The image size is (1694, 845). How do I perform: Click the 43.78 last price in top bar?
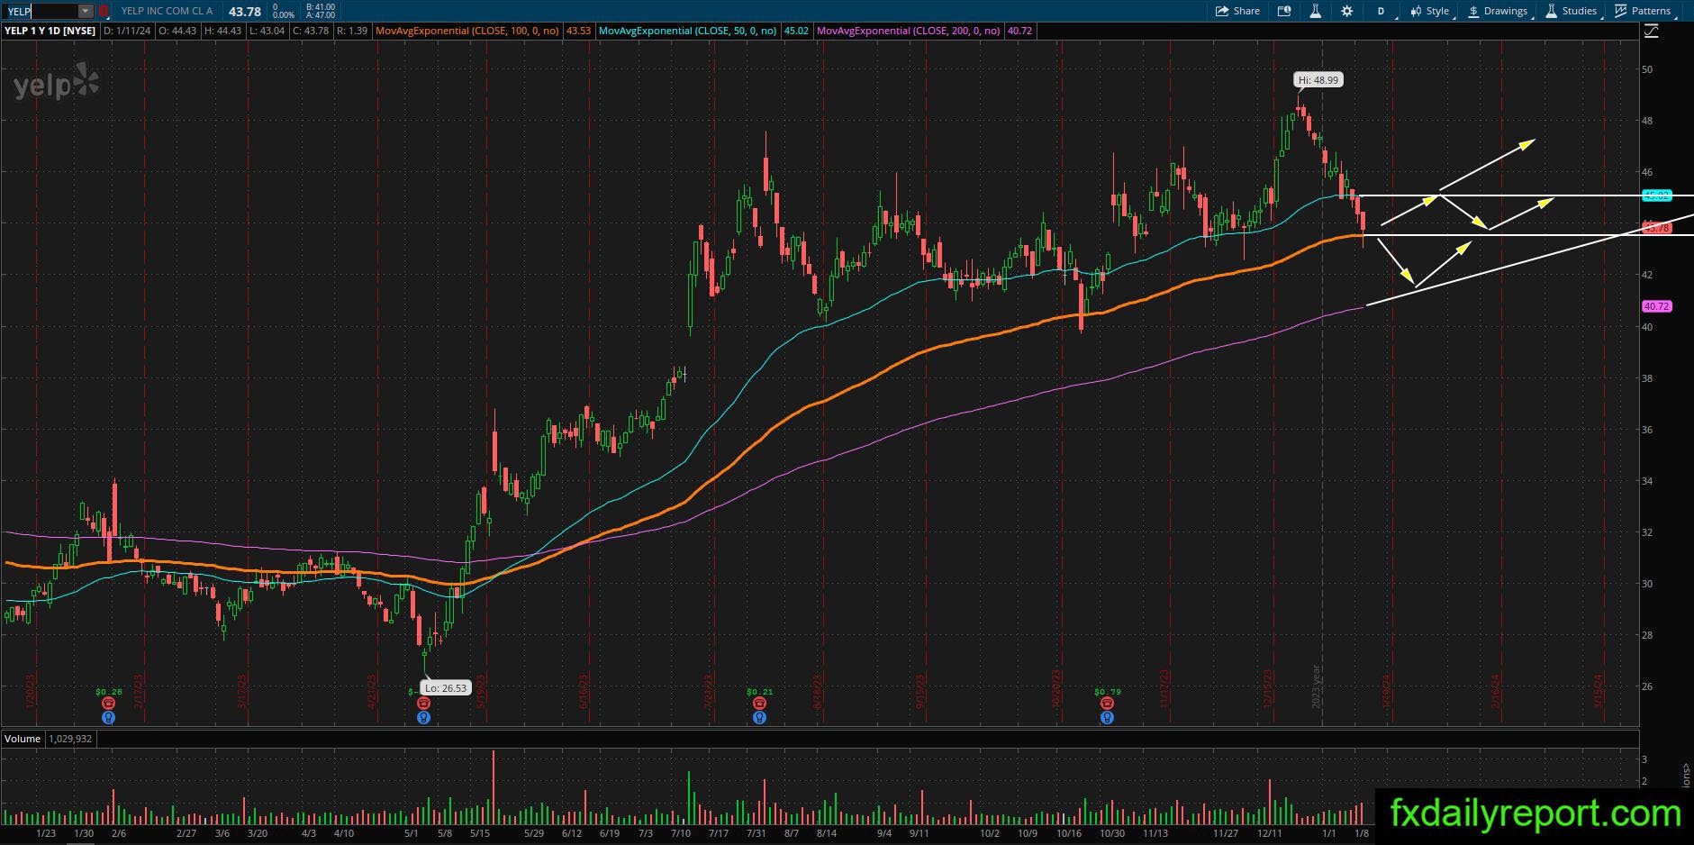click(x=245, y=12)
